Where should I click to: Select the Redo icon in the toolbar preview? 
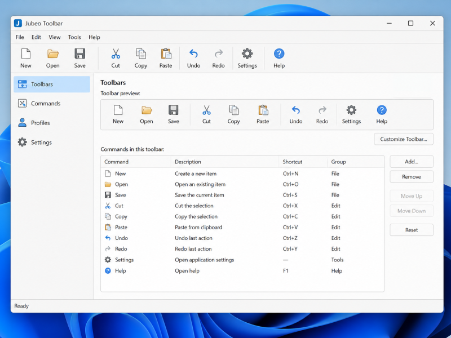322,110
